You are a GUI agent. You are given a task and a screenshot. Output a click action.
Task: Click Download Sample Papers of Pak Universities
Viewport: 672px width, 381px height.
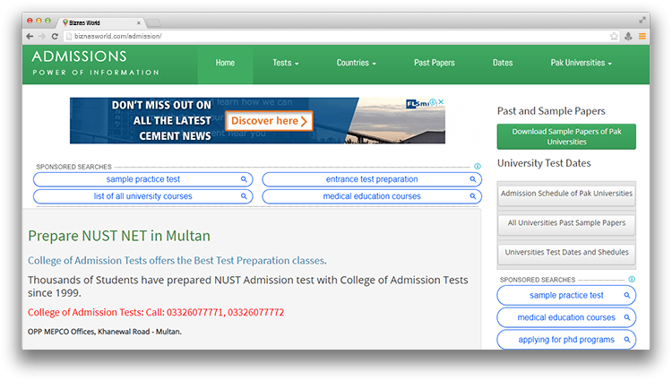pos(566,136)
